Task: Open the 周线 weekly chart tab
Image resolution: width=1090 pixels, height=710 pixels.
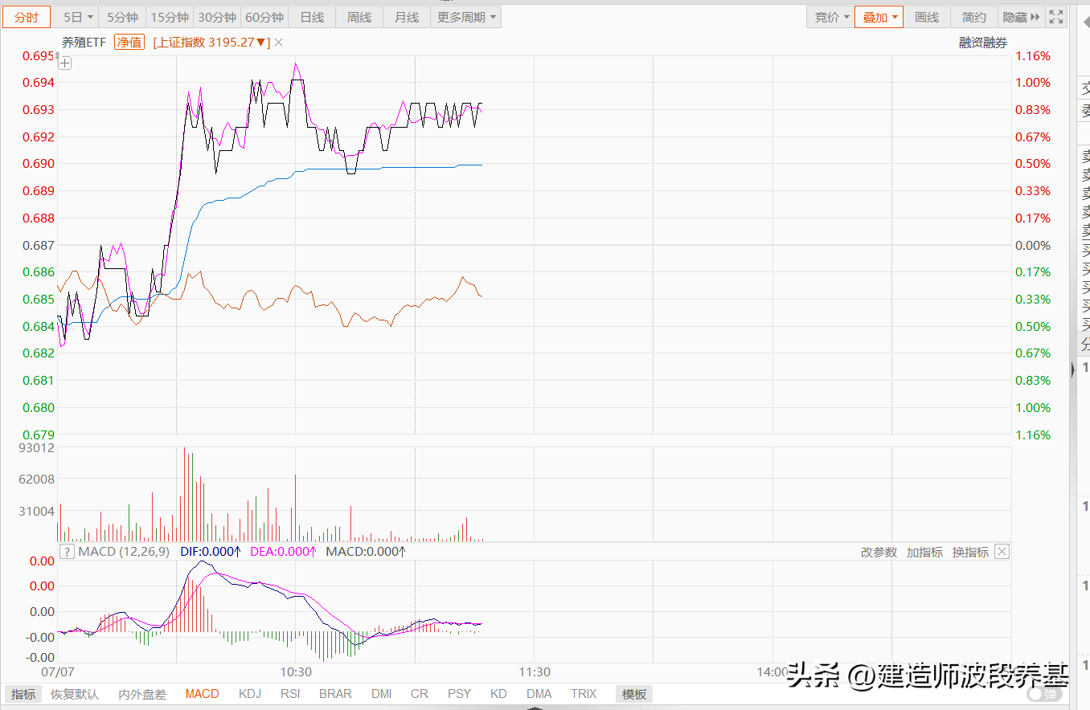Action: (x=359, y=17)
